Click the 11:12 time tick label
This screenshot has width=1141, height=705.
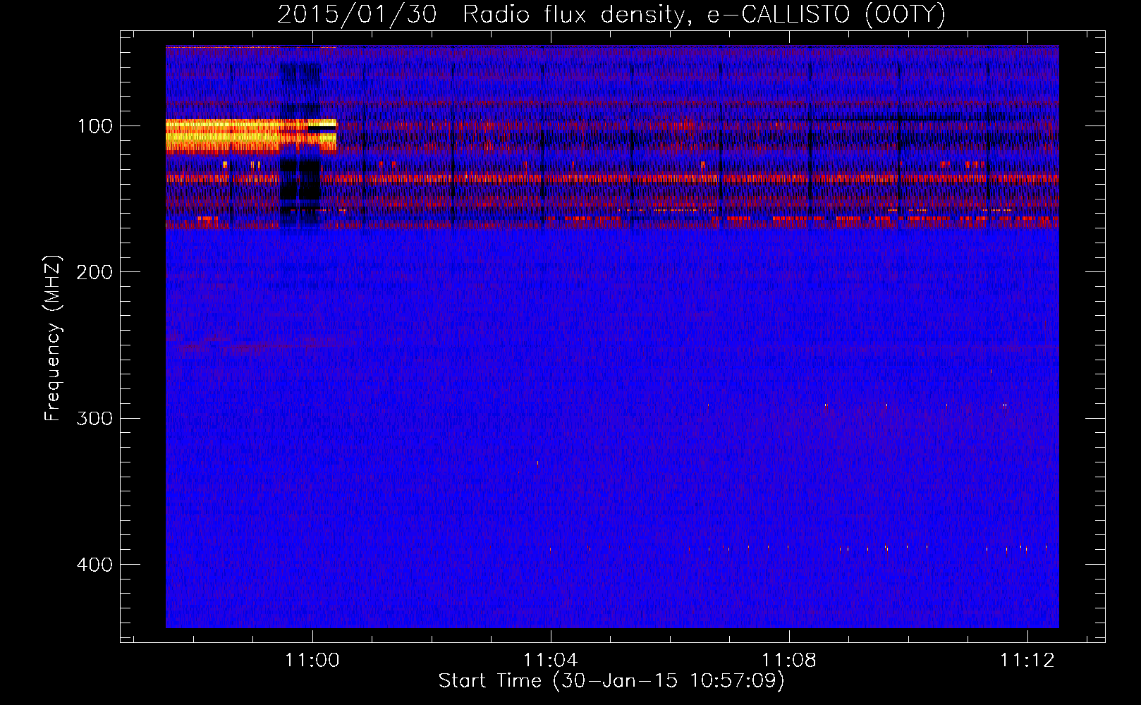[x=1027, y=661]
